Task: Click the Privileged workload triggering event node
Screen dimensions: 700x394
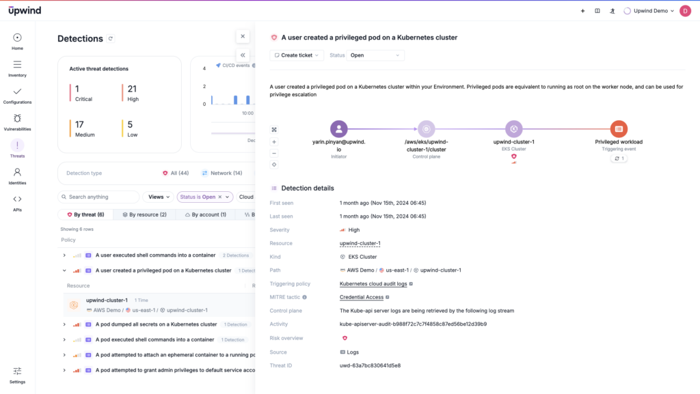Action: click(618, 128)
